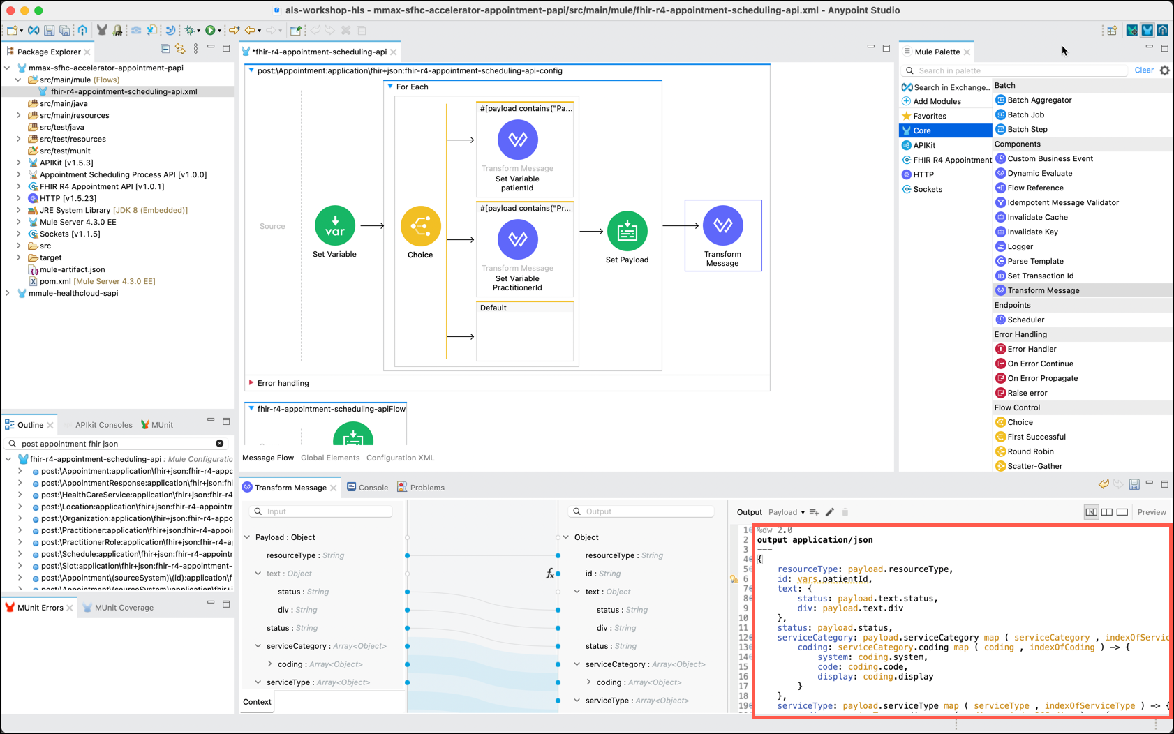Image resolution: width=1174 pixels, height=734 pixels.
Task: Collapse the For Each scope
Action: [x=390, y=87]
